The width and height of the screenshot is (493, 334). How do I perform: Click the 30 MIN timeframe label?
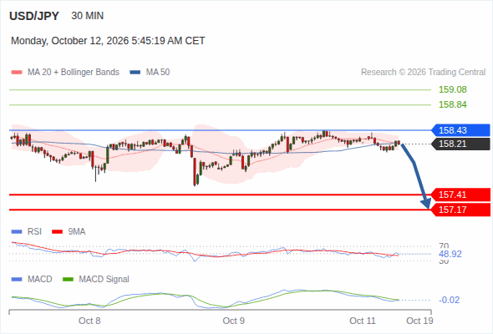88,16
